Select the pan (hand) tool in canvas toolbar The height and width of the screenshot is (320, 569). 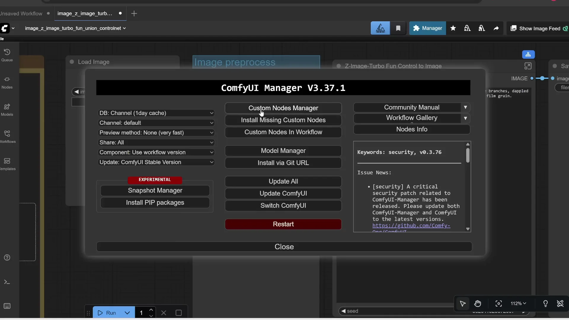(478, 304)
